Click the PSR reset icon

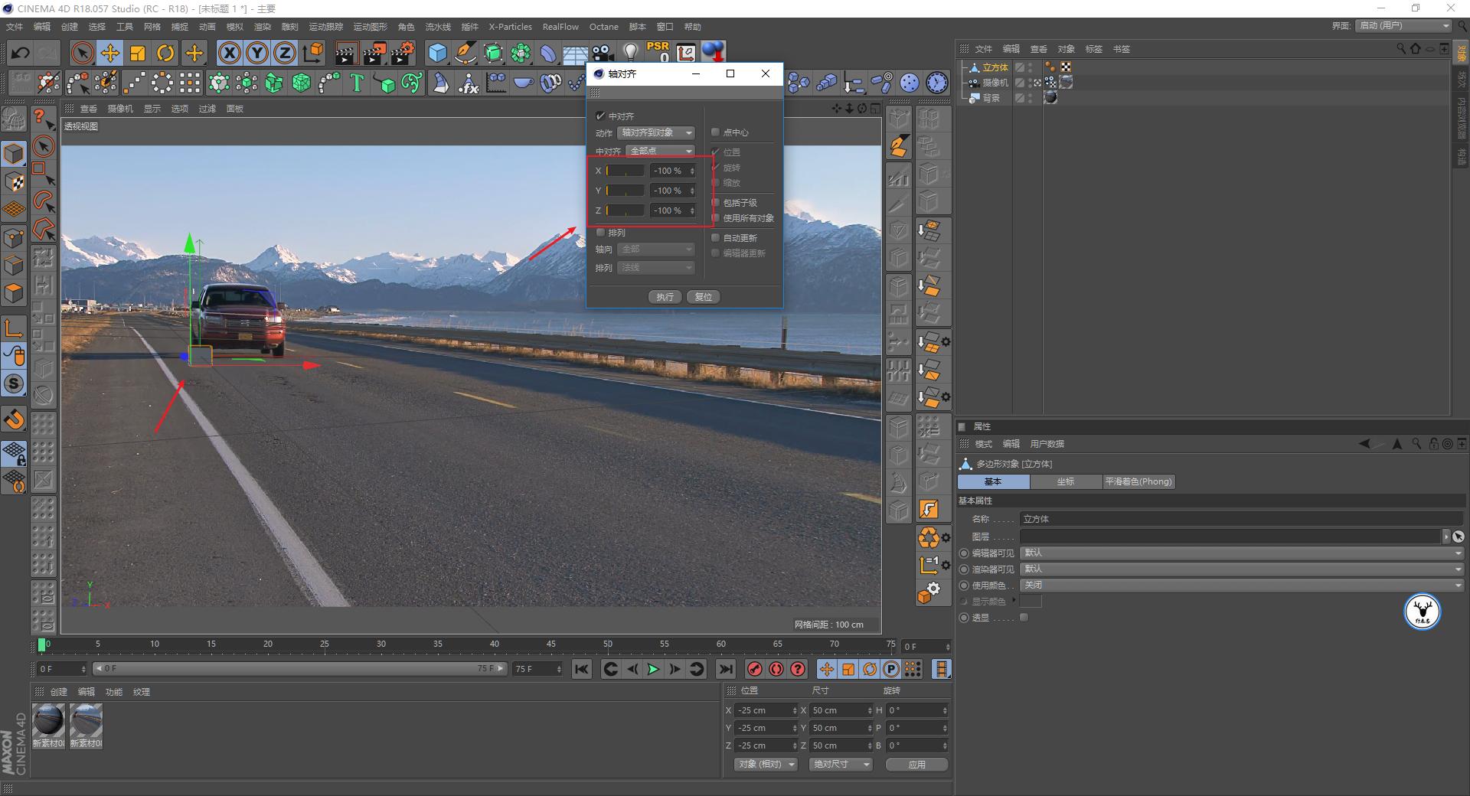658,52
